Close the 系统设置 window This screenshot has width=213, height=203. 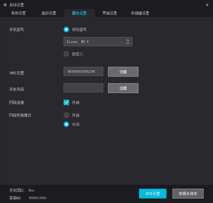tap(207, 5)
